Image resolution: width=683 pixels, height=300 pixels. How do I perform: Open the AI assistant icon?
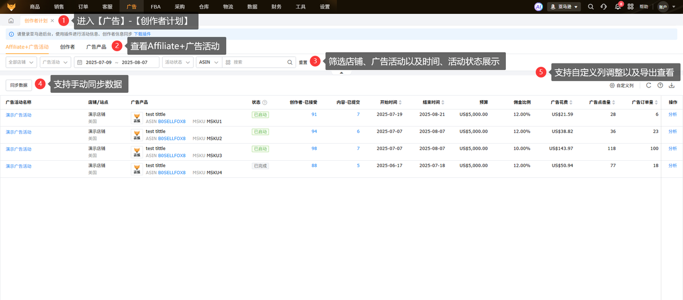[x=538, y=6]
